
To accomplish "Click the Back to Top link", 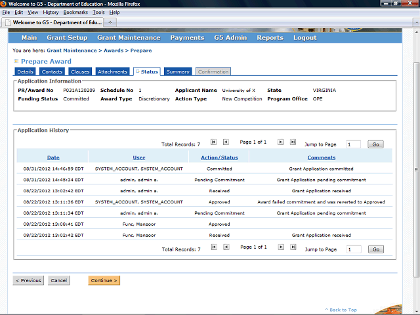I will coord(341,310).
